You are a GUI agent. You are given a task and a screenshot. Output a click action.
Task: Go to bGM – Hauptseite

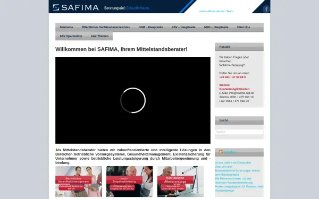151,27
